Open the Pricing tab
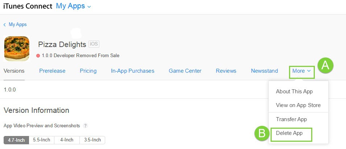The height and width of the screenshot is (149, 346). [88, 71]
